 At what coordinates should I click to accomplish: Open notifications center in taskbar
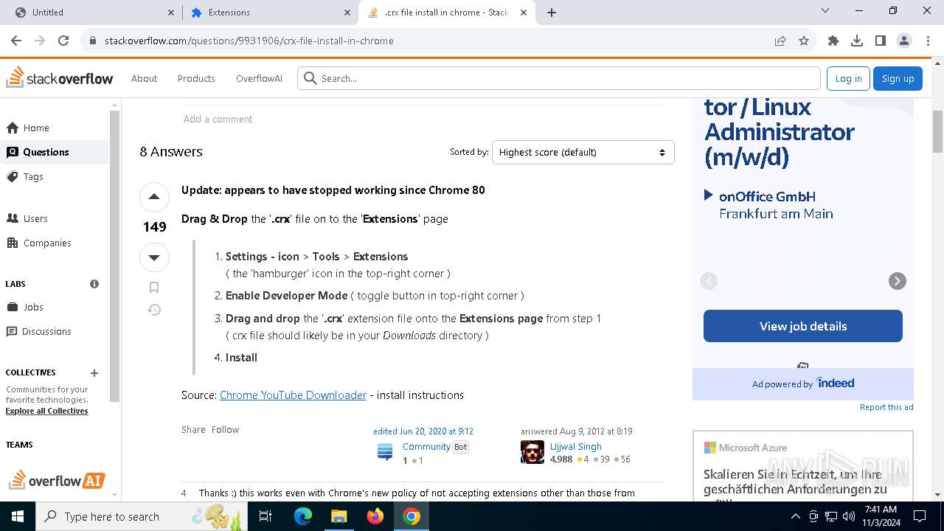(x=920, y=516)
